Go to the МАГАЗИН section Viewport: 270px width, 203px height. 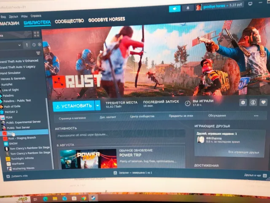click(x=9, y=23)
